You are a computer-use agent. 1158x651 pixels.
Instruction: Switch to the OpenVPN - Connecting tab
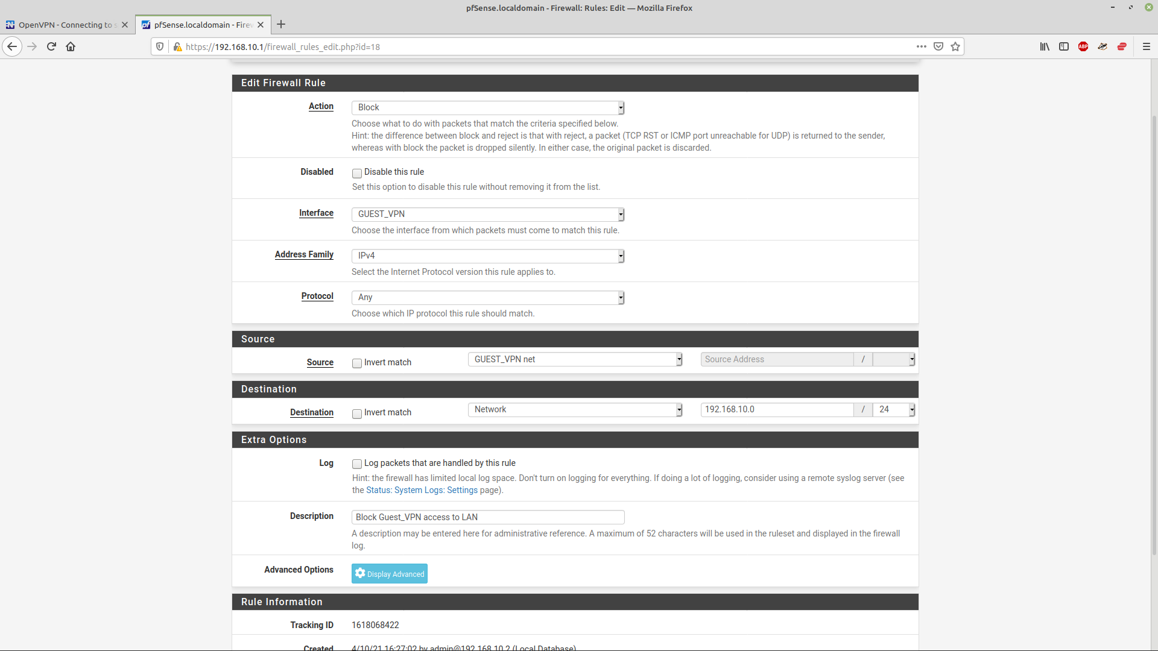(68, 25)
